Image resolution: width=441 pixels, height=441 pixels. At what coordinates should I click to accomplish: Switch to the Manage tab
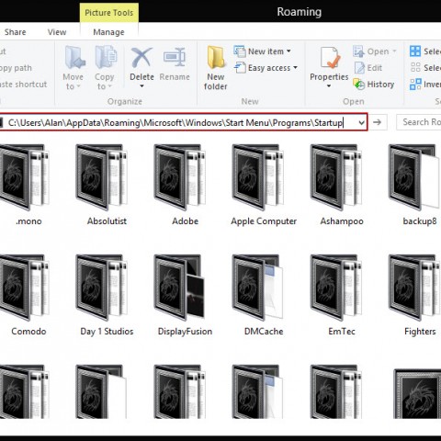coord(108,32)
